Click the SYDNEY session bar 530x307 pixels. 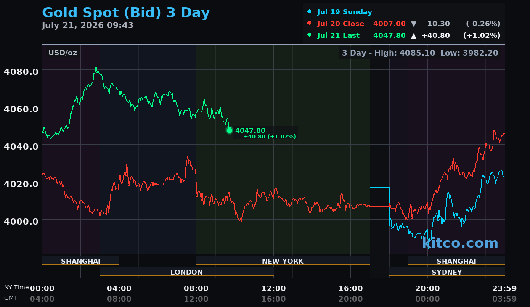point(447,272)
